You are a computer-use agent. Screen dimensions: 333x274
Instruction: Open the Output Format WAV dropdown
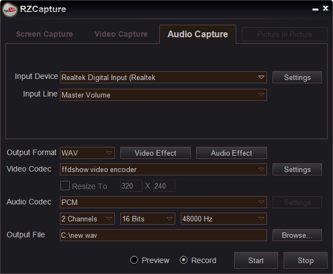[87, 153]
